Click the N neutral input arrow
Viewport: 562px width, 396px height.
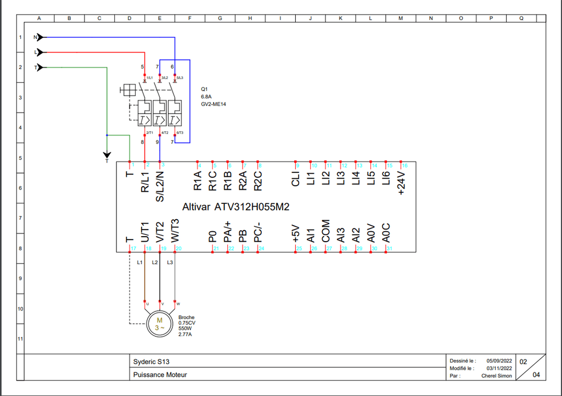pos(39,37)
